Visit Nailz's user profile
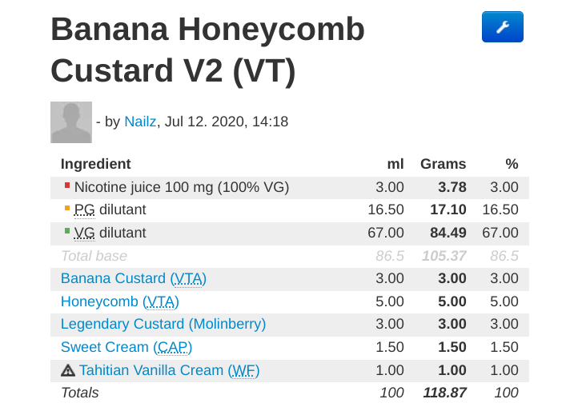582x419 pixels. point(140,122)
